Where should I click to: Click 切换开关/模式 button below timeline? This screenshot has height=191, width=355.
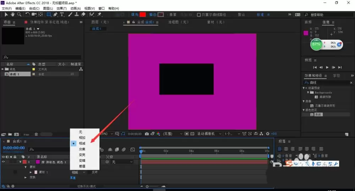click(87, 186)
